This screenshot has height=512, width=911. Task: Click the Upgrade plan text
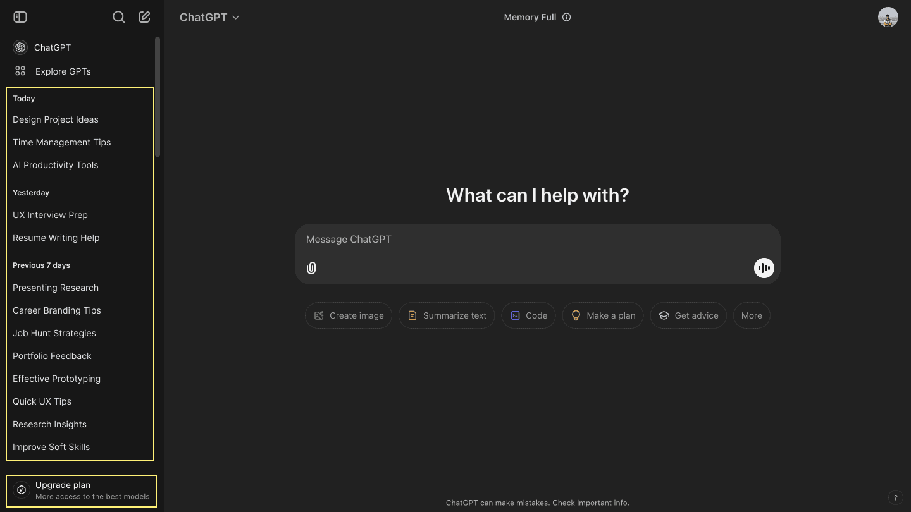point(63,485)
